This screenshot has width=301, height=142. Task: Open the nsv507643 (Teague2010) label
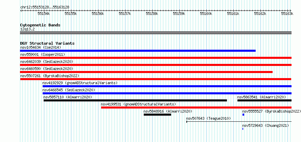tap(208, 118)
